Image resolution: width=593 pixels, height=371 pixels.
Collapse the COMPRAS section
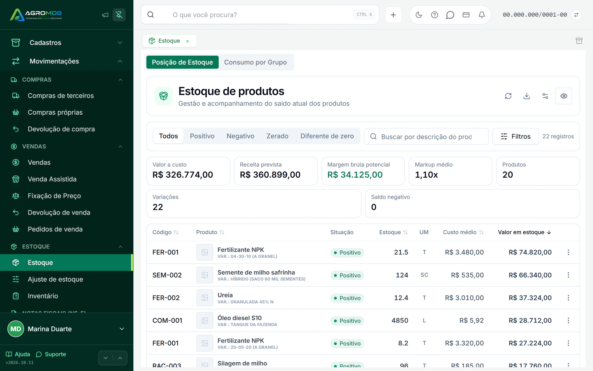point(67,80)
